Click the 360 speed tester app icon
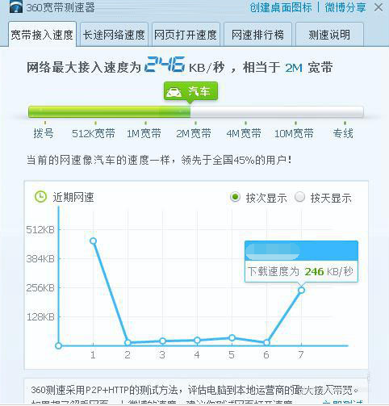389x406 pixels. (x=16, y=6)
